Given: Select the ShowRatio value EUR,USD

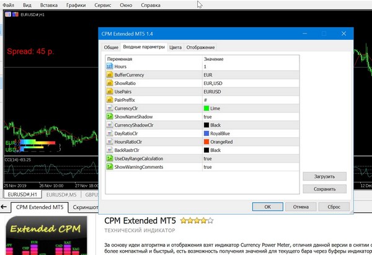Looking at the screenshot, I should pos(250,83).
